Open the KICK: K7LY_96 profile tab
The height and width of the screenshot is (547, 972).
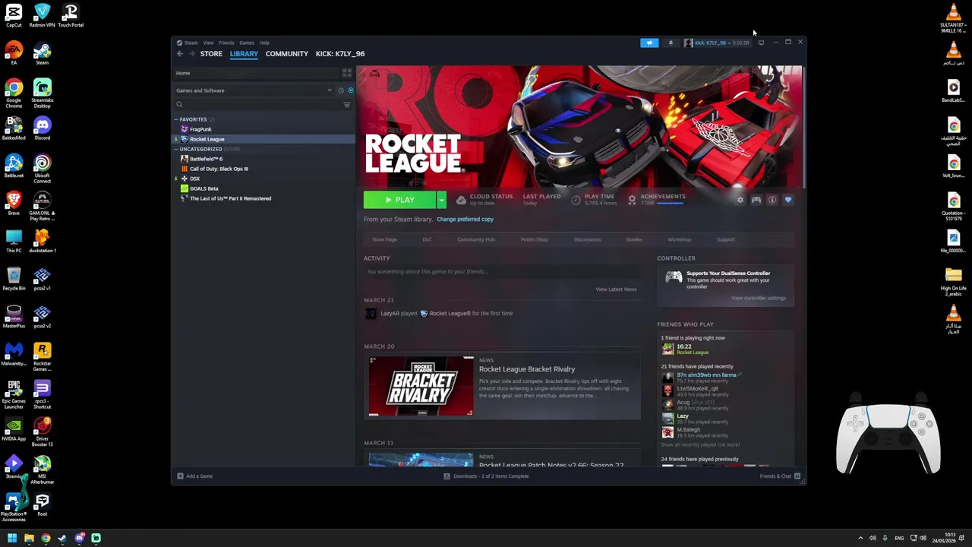pyautogui.click(x=340, y=54)
